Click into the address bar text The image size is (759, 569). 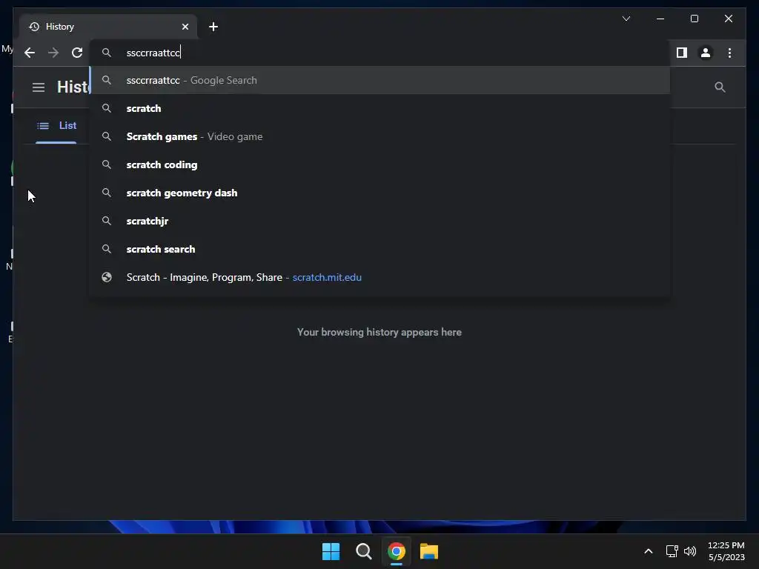(153, 53)
